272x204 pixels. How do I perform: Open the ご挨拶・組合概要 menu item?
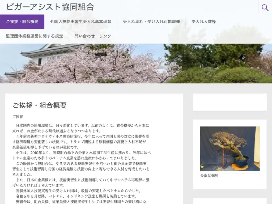pyautogui.click(x=22, y=22)
